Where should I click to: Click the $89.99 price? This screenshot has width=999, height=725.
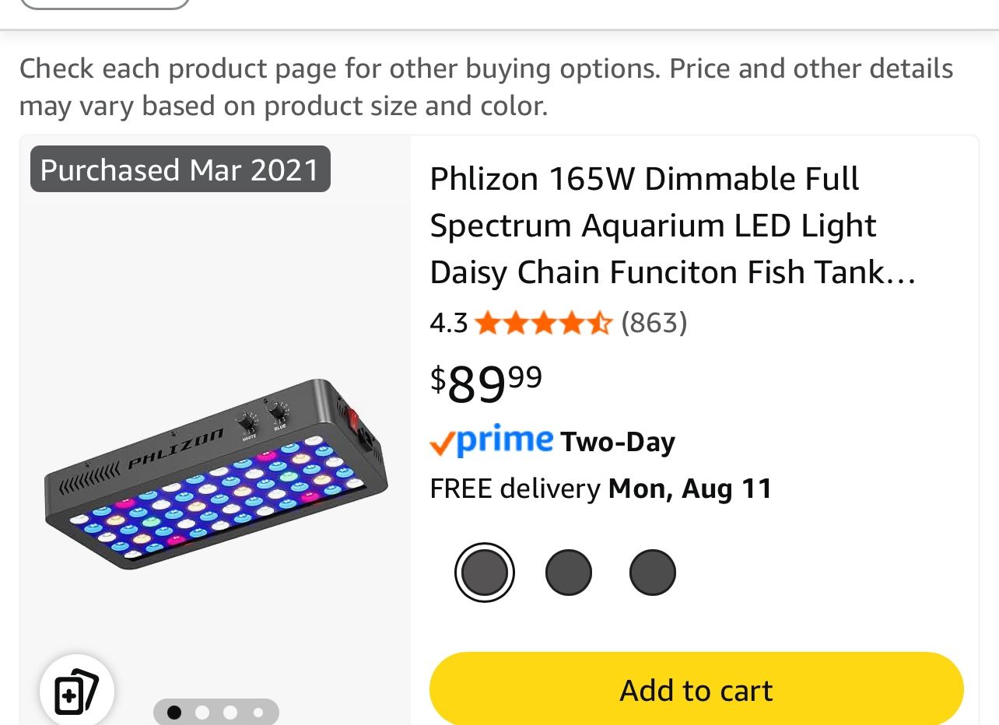tap(486, 383)
